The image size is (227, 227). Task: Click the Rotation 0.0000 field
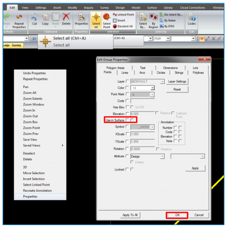(143, 149)
